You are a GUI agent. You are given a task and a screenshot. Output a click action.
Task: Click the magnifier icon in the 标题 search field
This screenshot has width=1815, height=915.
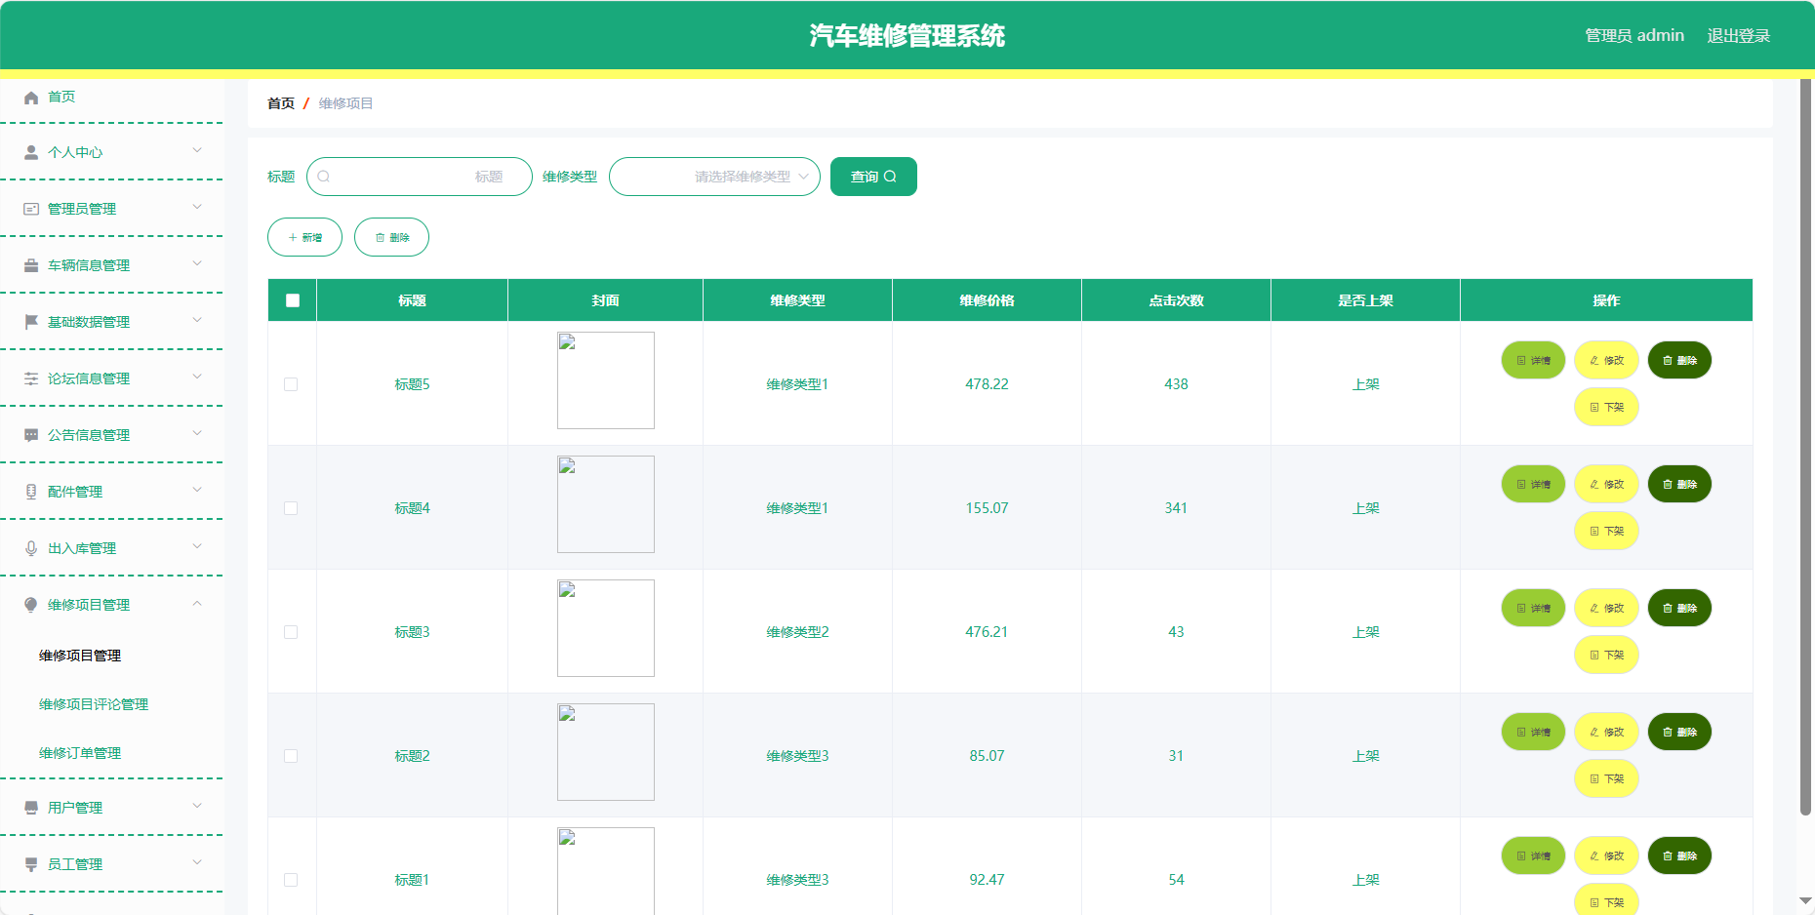(324, 177)
